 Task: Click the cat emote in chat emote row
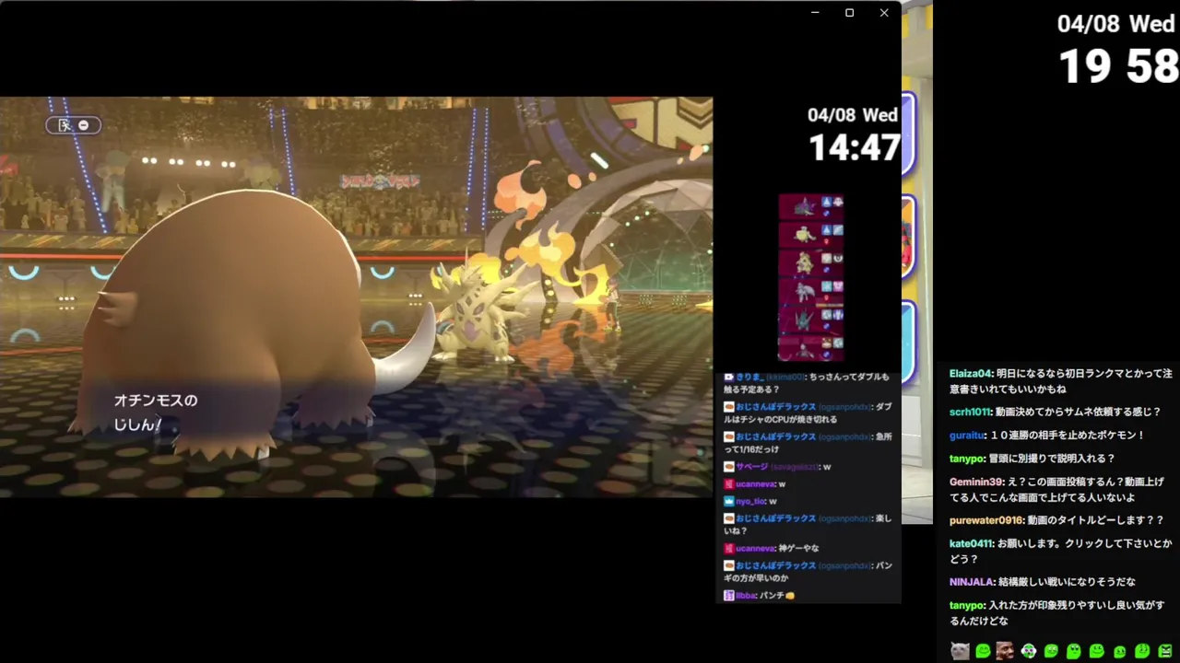pos(960,651)
